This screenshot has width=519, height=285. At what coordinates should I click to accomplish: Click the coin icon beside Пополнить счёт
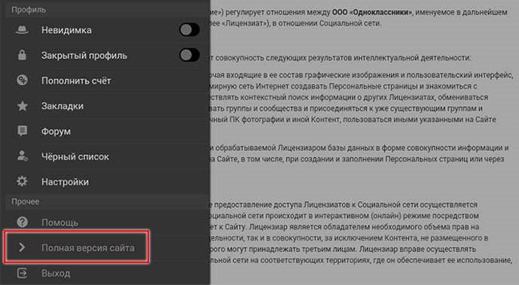click(x=22, y=80)
